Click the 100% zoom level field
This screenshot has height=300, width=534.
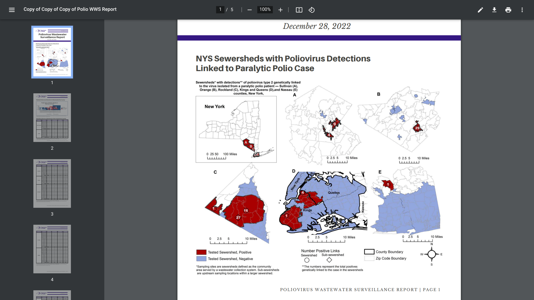coord(265,10)
